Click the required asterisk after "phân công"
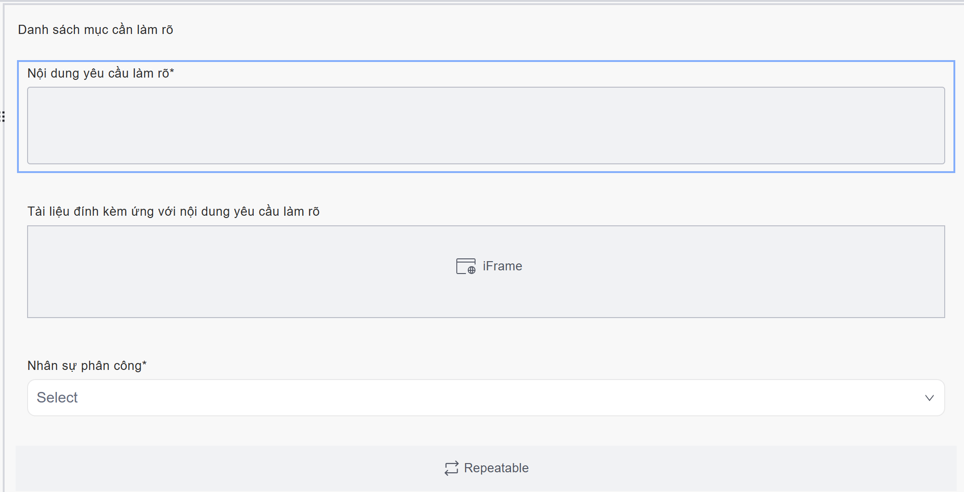964x492 pixels. pyautogui.click(x=144, y=364)
